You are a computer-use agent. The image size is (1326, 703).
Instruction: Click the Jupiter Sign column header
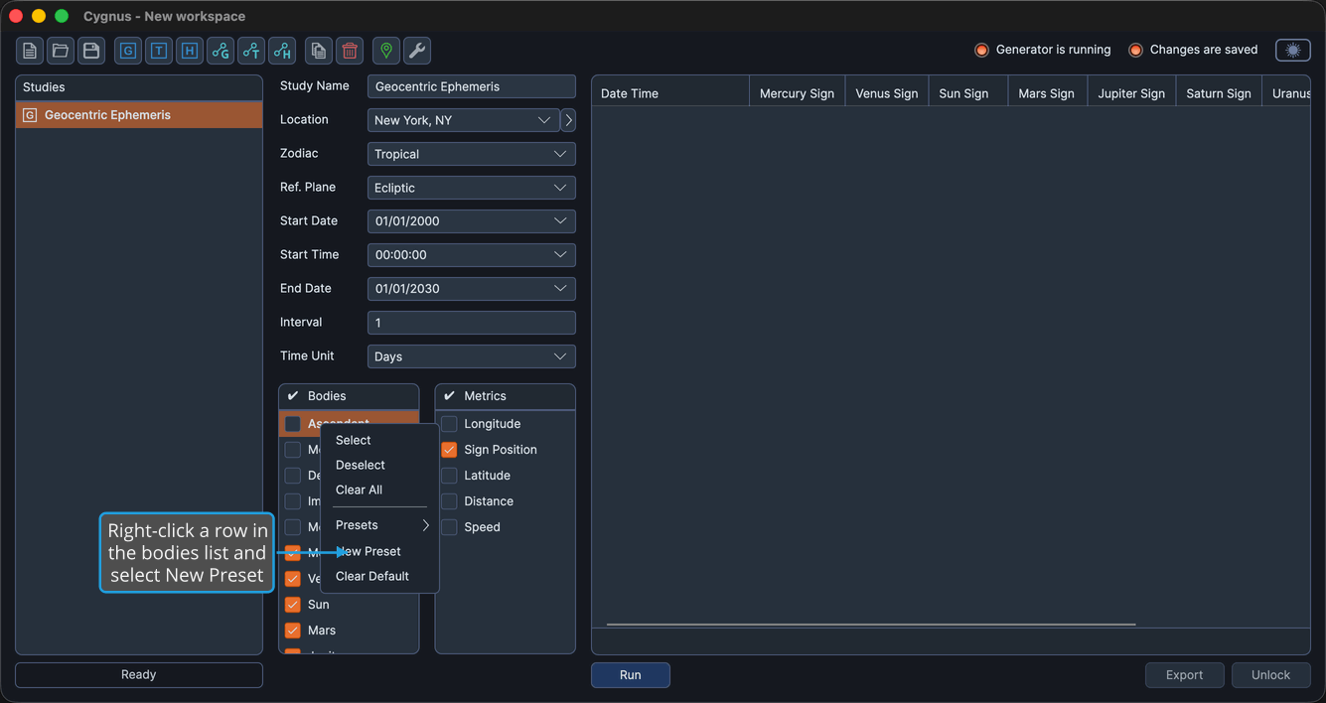pyautogui.click(x=1131, y=93)
